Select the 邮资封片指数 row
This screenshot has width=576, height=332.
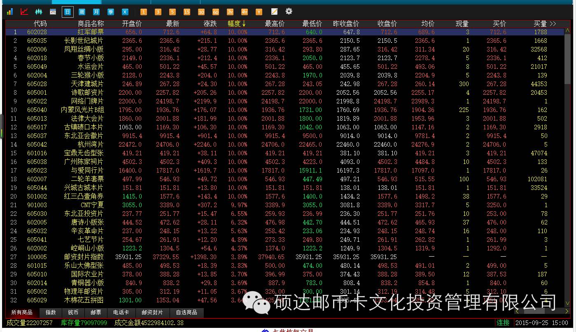coord(285,257)
